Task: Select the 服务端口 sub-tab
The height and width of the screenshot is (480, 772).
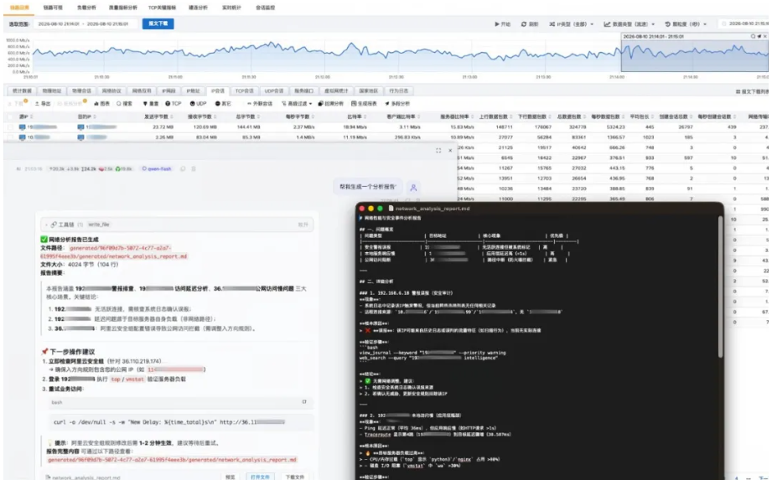Action: [x=303, y=91]
